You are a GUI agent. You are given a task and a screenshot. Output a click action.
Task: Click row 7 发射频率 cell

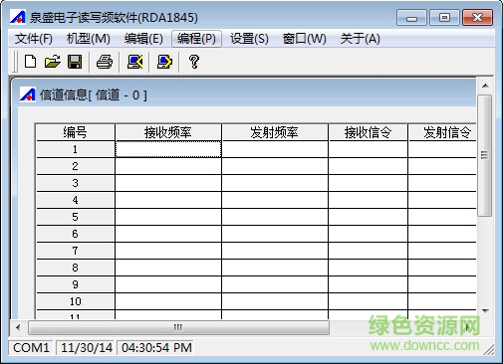click(275, 251)
